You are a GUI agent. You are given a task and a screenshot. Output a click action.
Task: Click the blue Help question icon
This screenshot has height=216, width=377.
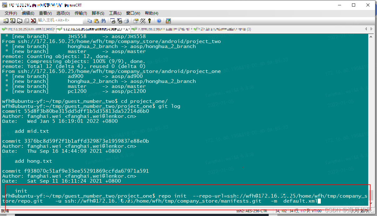[159, 21]
